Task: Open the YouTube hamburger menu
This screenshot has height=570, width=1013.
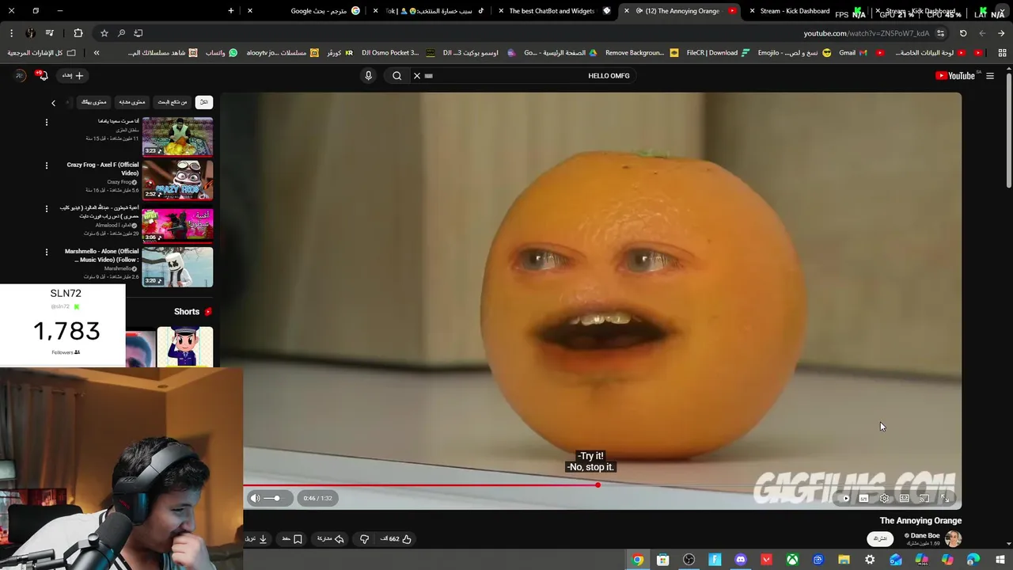Action: (x=990, y=76)
